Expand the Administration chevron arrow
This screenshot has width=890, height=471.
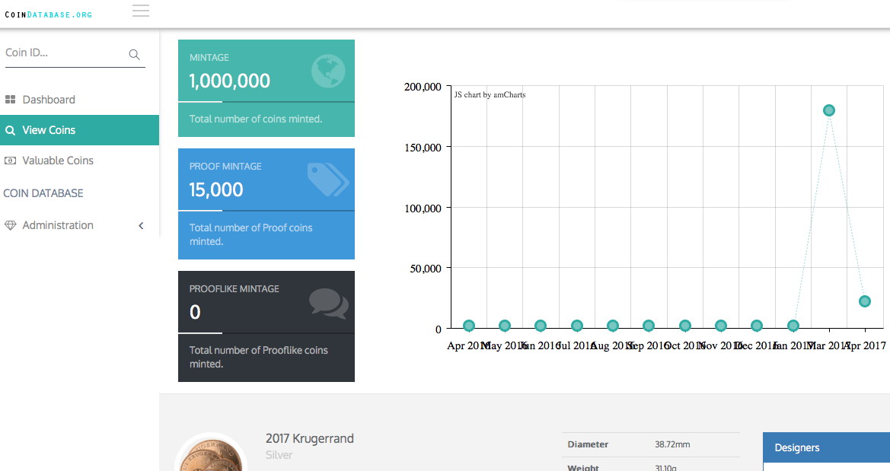click(x=141, y=225)
